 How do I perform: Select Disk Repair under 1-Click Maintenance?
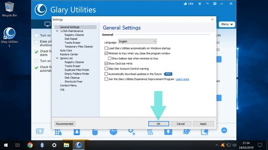point(71,39)
